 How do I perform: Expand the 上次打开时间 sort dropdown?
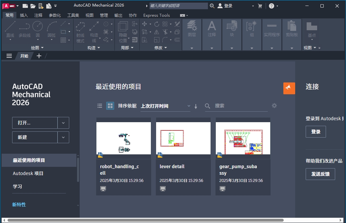click(x=189, y=106)
